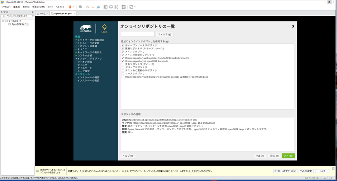This screenshot has width=337, height=181.
Task: Click the send Ctrl+Alt+Del toolbar icon
Action: 80,7
